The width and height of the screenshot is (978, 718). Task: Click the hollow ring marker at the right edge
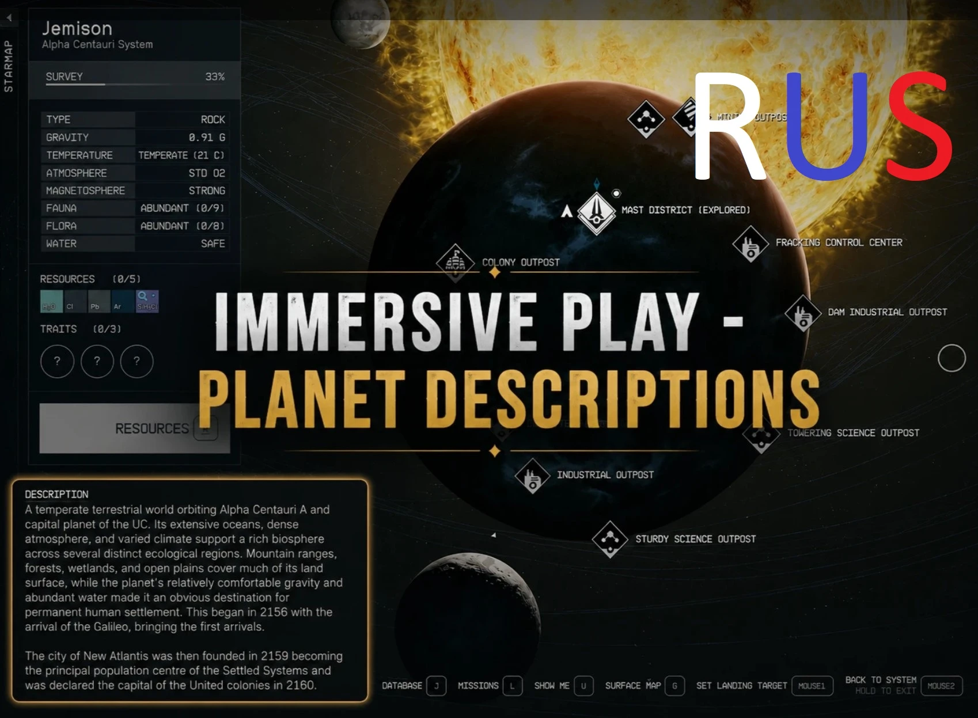(952, 358)
